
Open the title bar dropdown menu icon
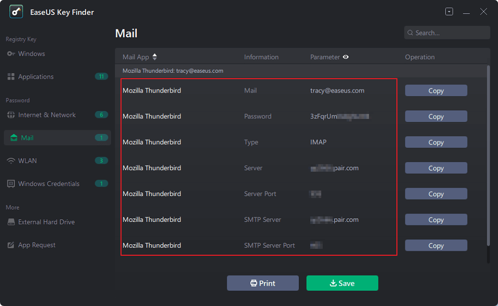(449, 12)
